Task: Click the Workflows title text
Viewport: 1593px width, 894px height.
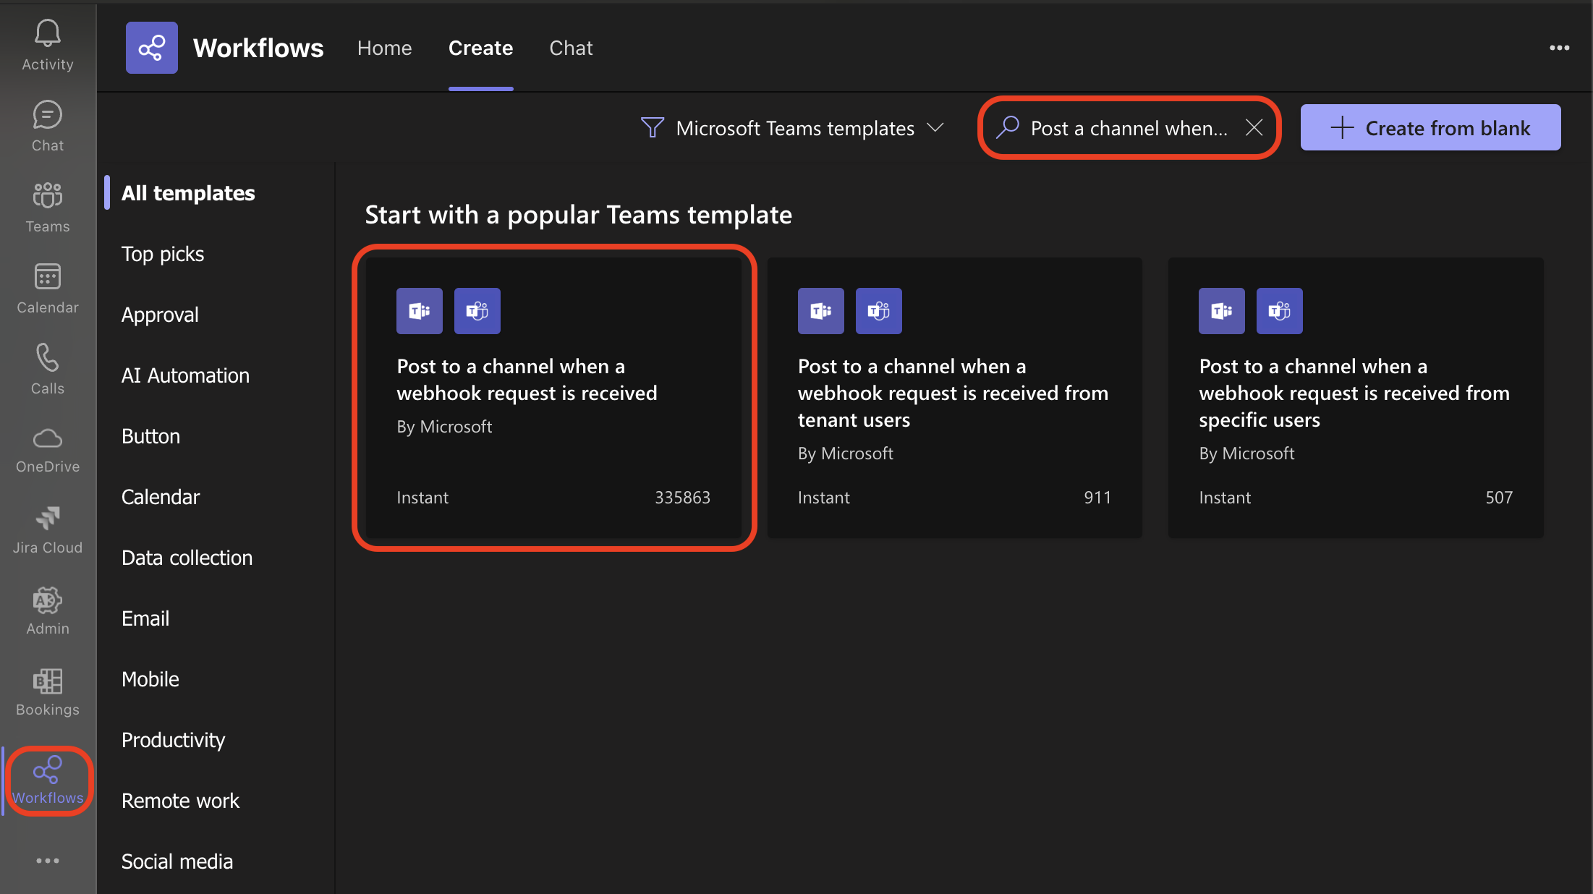Action: pyautogui.click(x=258, y=48)
